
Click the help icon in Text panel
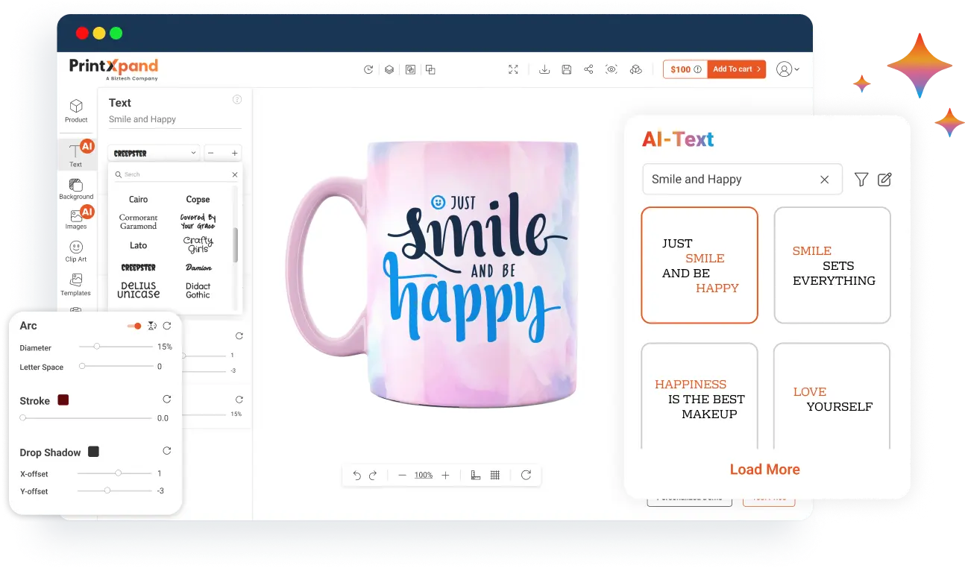pyautogui.click(x=237, y=99)
